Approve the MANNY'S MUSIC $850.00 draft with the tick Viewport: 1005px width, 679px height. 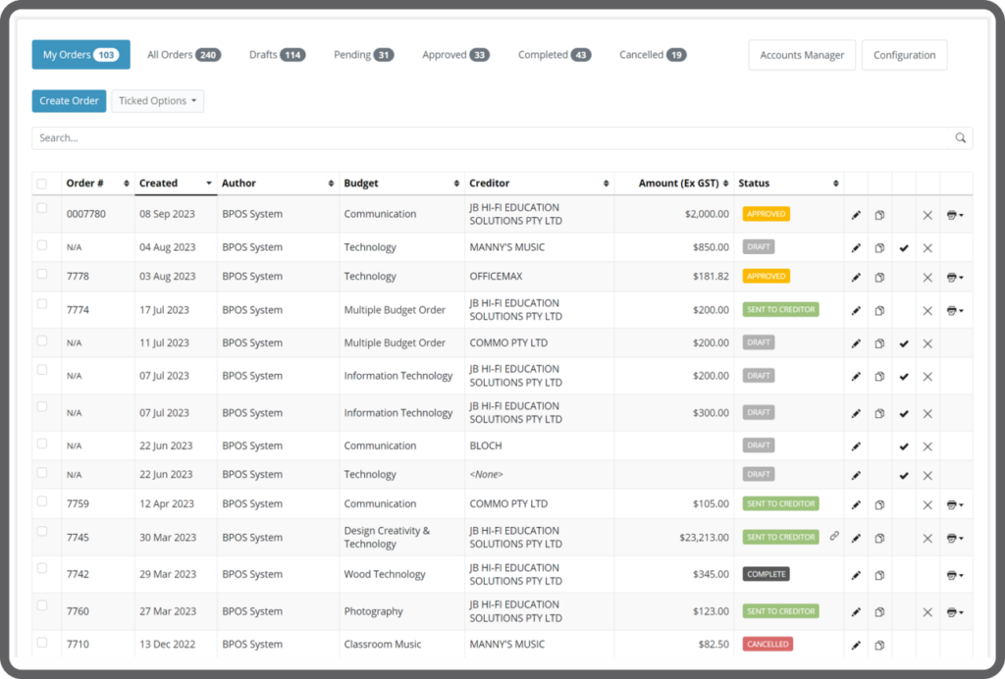[x=904, y=248]
